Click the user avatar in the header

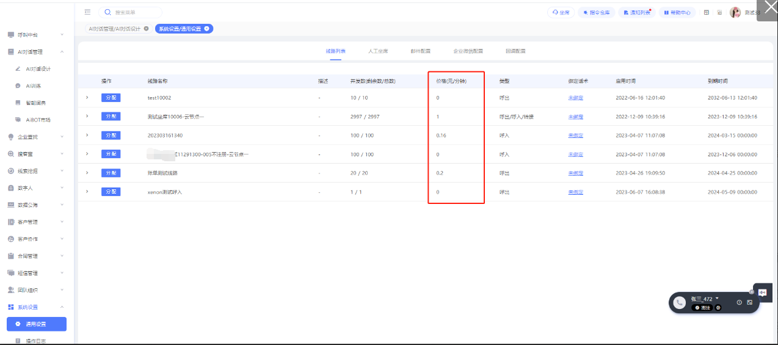pyautogui.click(x=735, y=12)
